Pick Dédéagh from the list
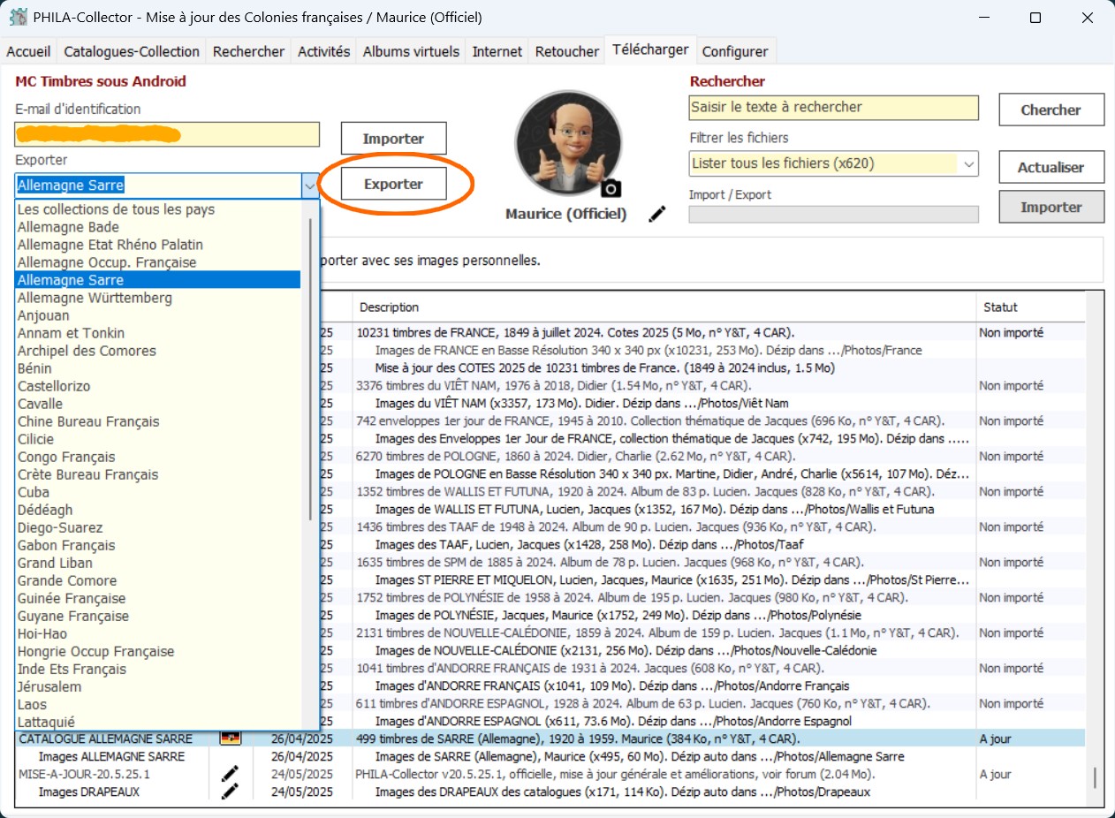Screen dimensions: 1115x818 tap(159, 510)
